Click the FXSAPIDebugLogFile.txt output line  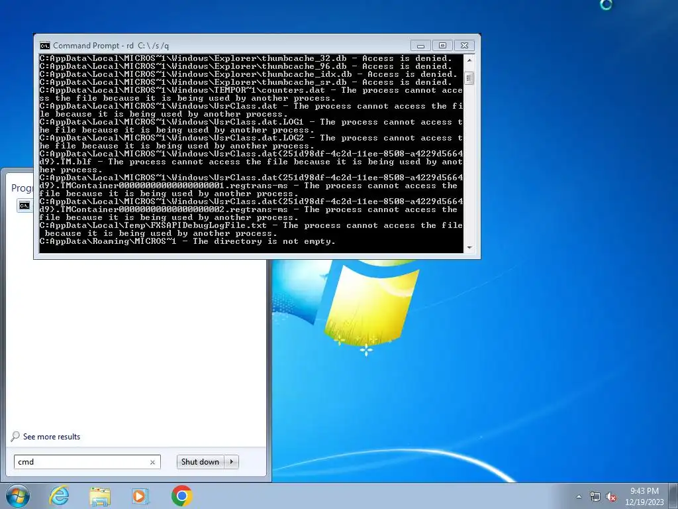click(251, 229)
